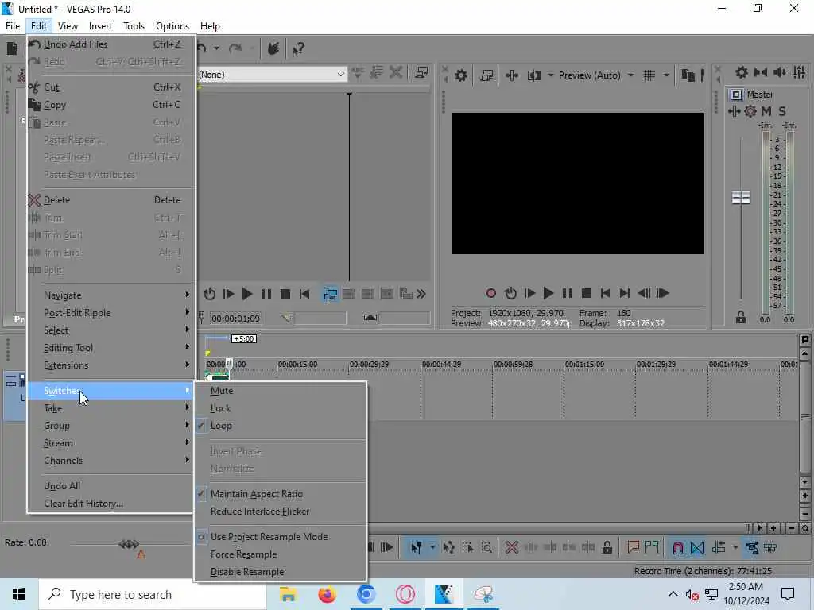Click Clear Edit History entry
Image resolution: width=814 pixels, height=610 pixels.
point(110,504)
